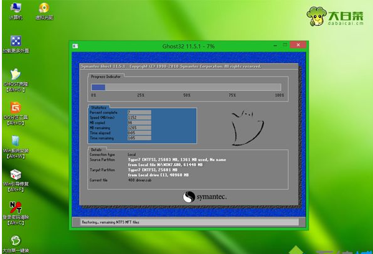373x254 pixels.
Task: Click the ghost mascot drawing
Action: tap(247, 128)
